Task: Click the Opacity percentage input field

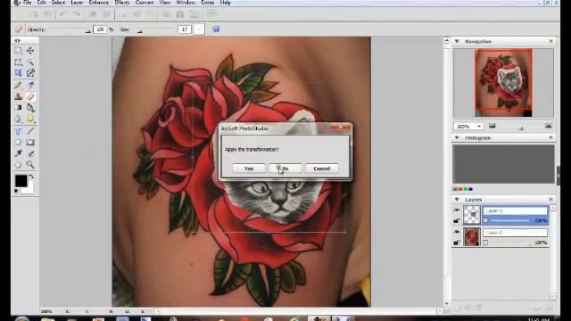Action: [100, 29]
